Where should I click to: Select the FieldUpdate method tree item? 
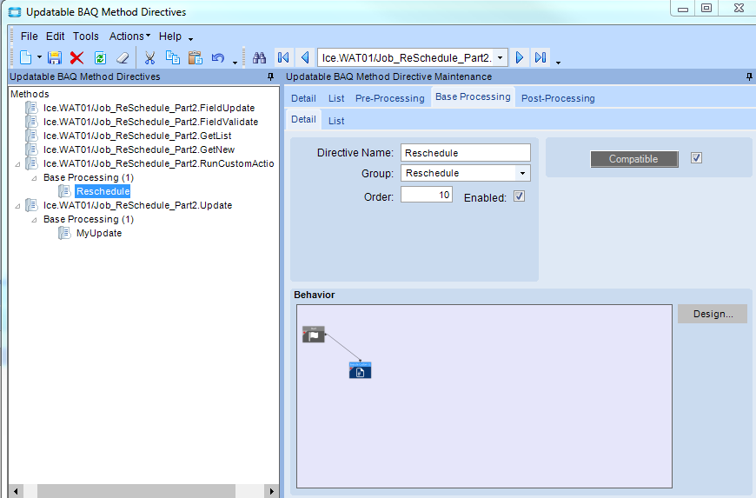pos(149,108)
